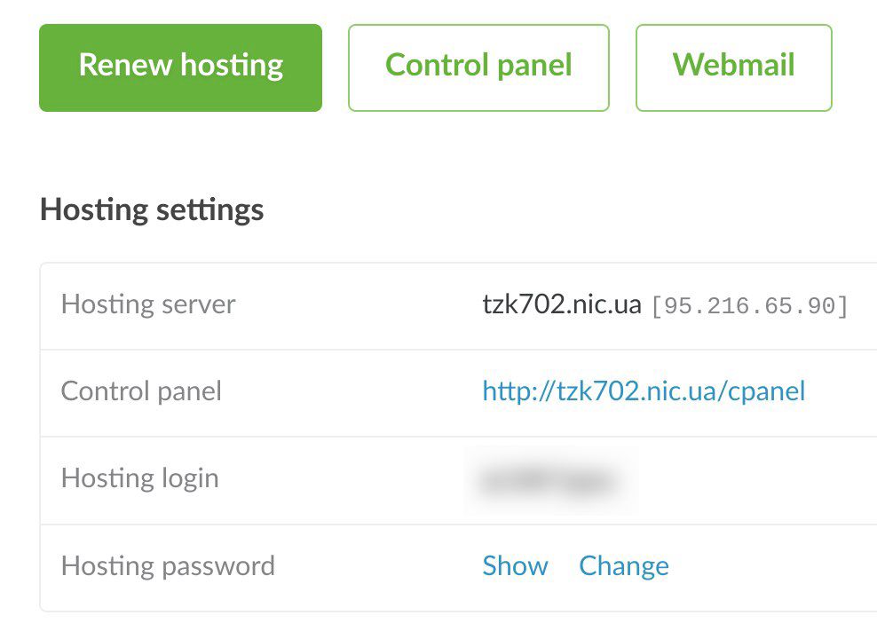Viewport: 877px width, 639px height.
Task: Click the IP address 95.216.65.90
Action: 750,306
